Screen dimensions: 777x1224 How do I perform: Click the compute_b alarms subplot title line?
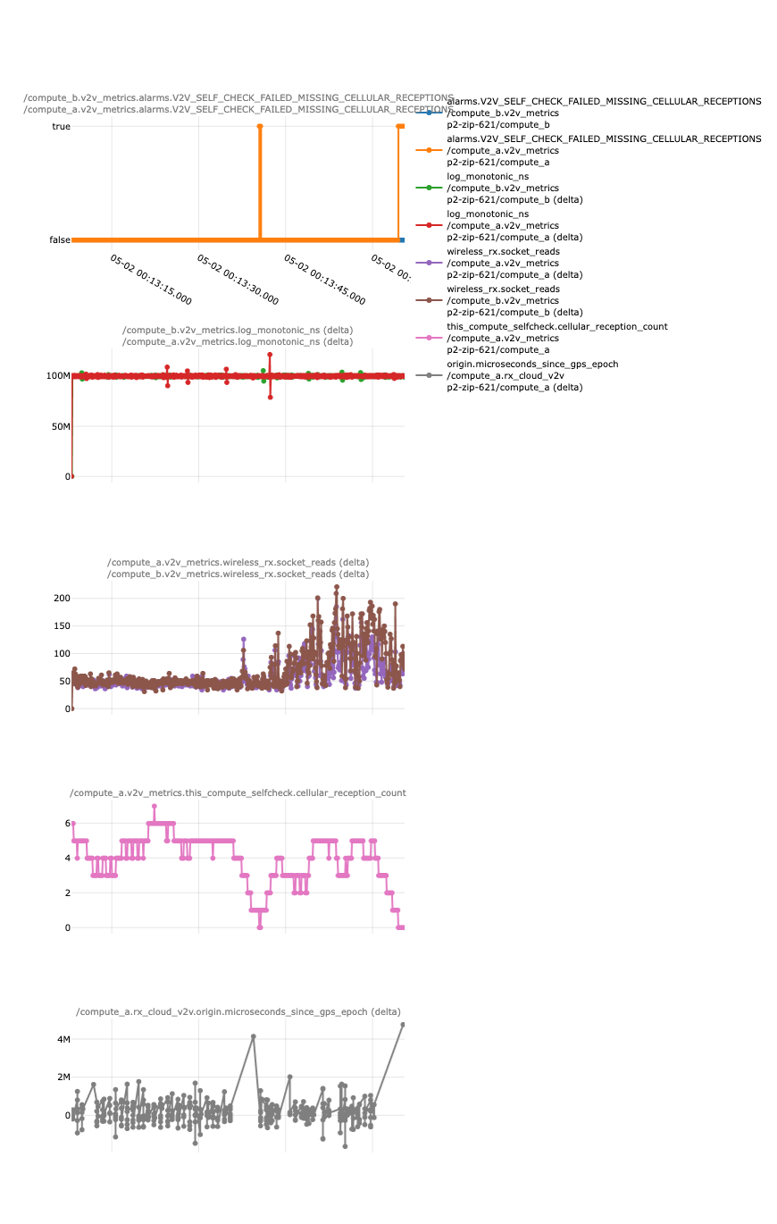(238, 97)
